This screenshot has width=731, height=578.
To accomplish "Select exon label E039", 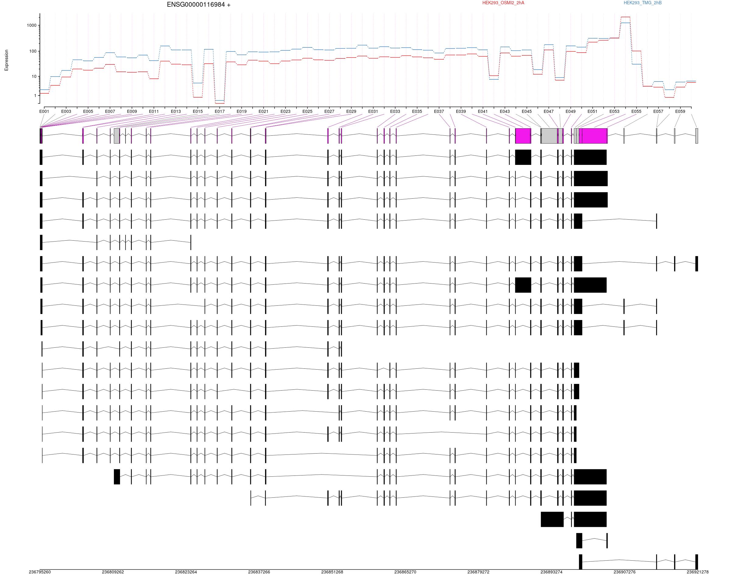I will [461, 111].
